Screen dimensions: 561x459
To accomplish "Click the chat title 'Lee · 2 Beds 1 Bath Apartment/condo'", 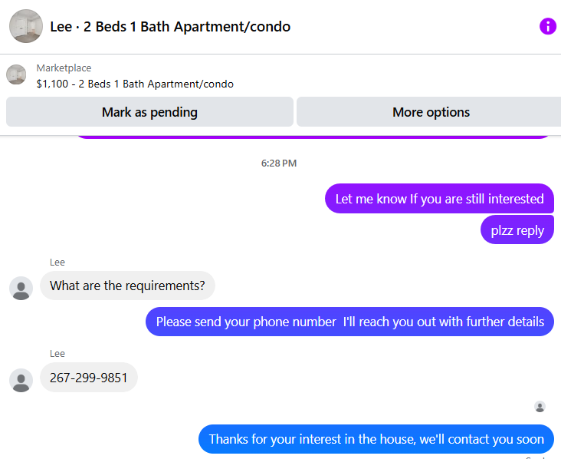I will click(170, 27).
